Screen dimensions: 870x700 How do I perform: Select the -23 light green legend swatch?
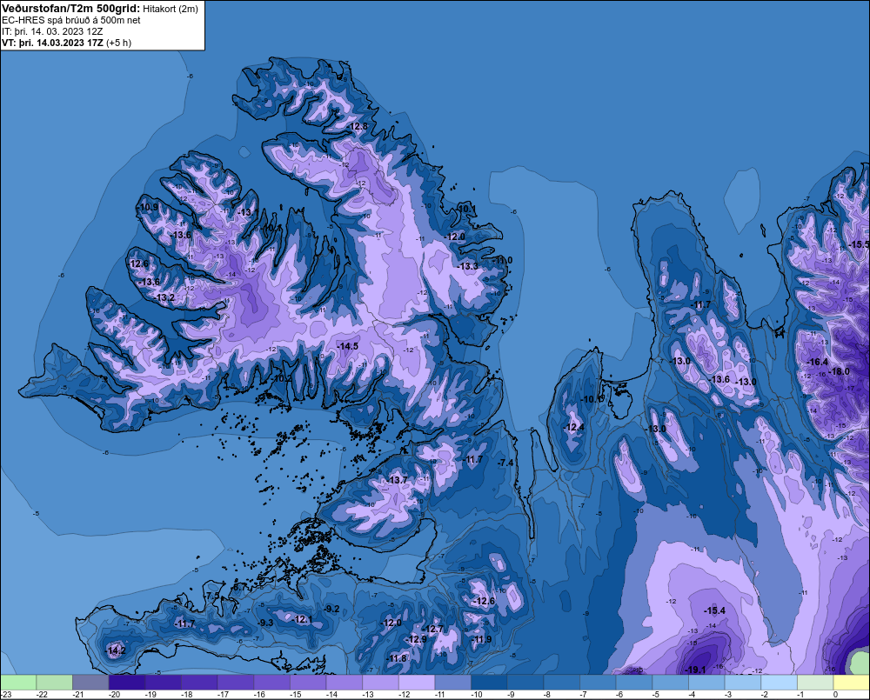pos(18,682)
